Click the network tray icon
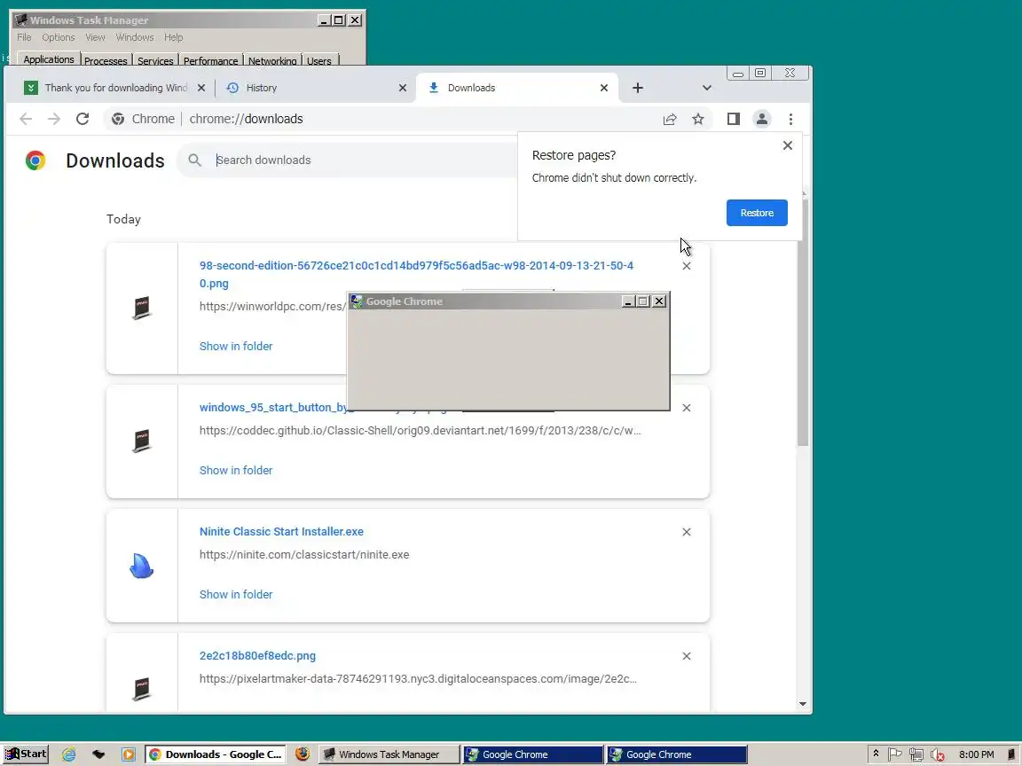 (x=916, y=755)
